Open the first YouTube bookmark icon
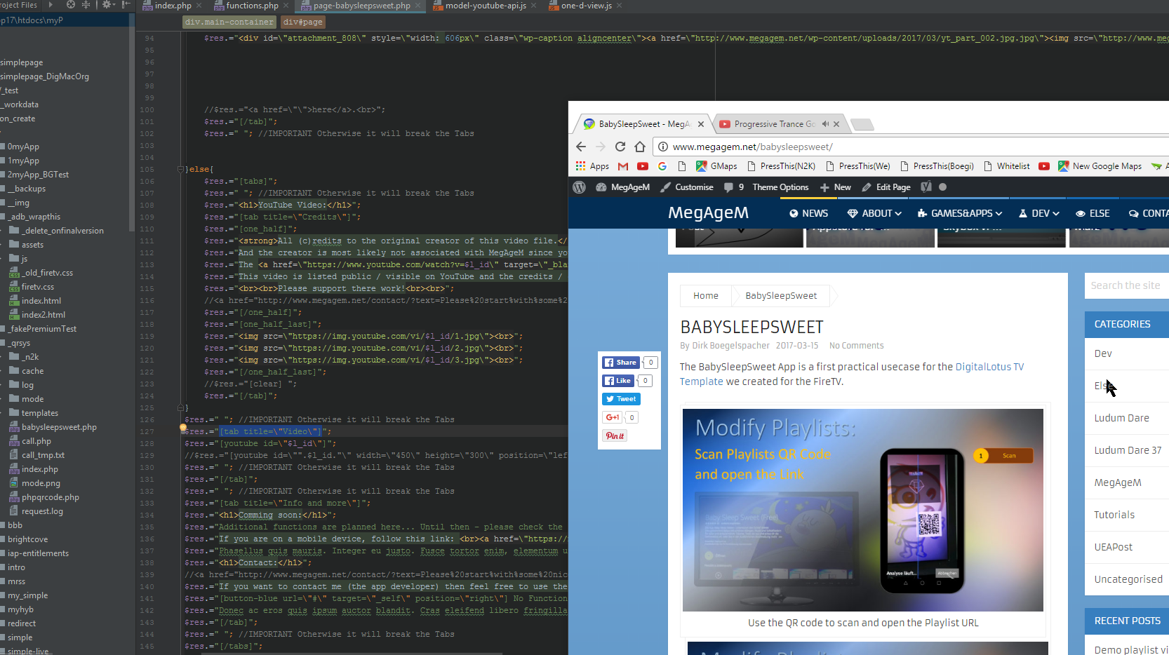Image resolution: width=1169 pixels, height=655 pixels. tap(643, 166)
